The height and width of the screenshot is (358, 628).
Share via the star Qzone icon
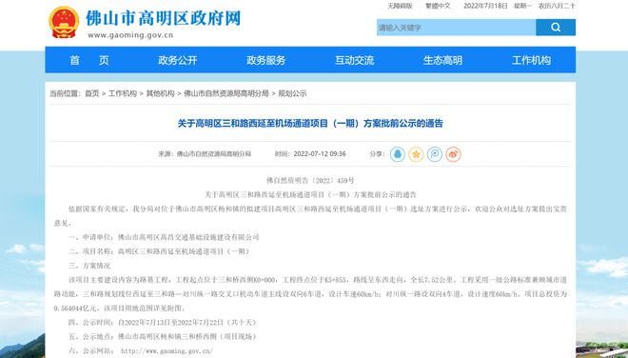coord(416,154)
